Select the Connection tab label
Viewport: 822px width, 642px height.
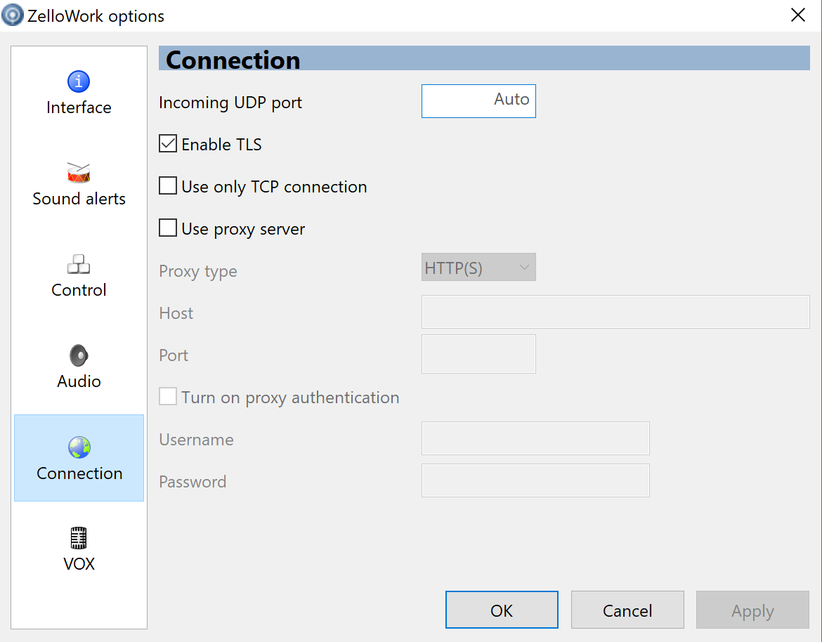[x=79, y=473]
